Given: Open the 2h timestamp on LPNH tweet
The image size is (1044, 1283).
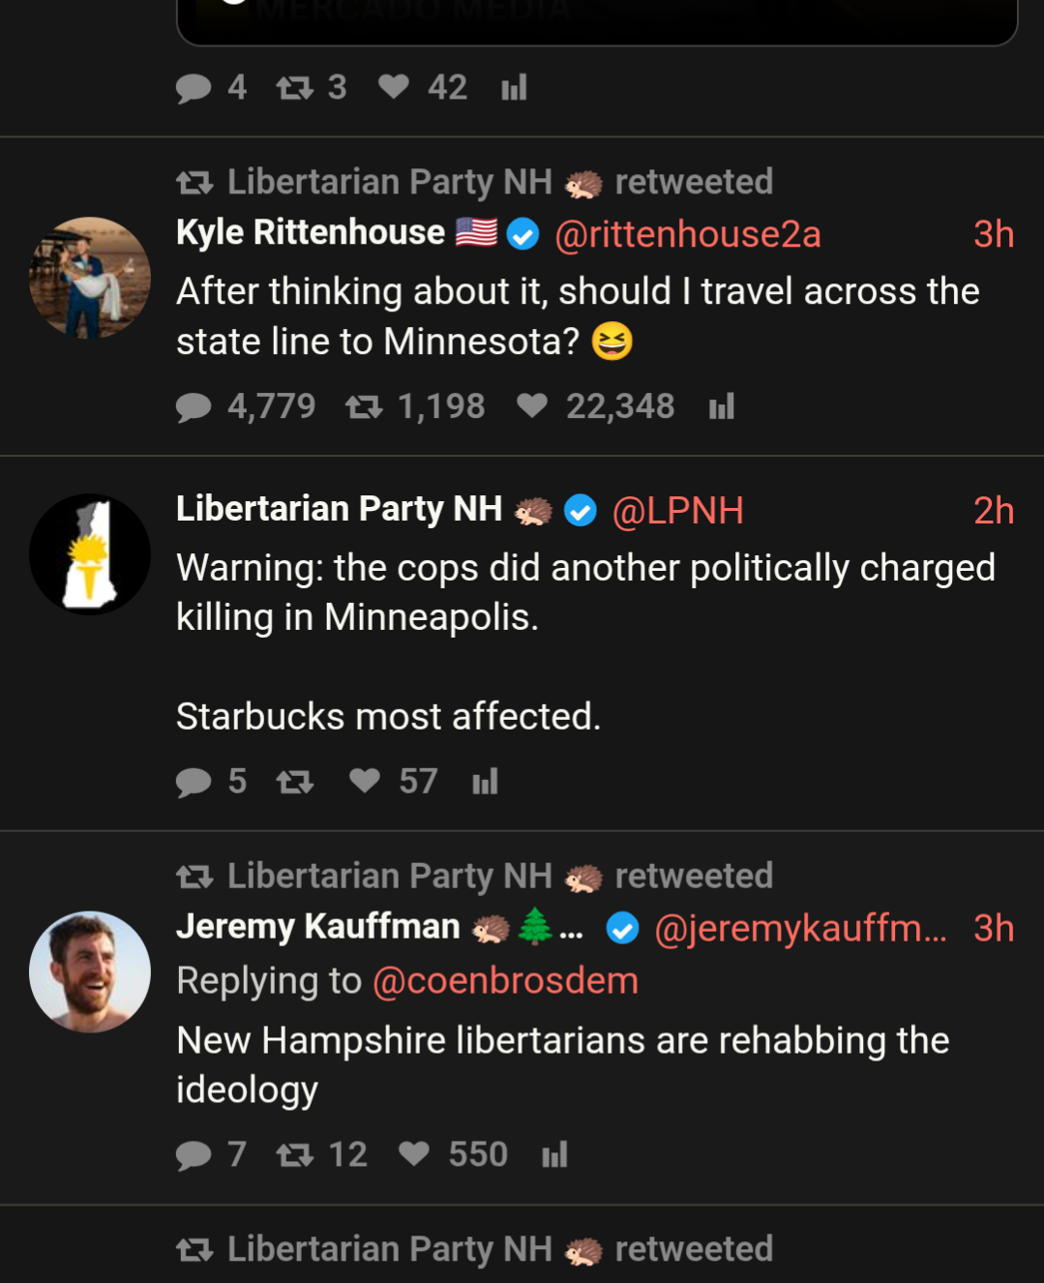Looking at the screenshot, I should click(x=993, y=511).
